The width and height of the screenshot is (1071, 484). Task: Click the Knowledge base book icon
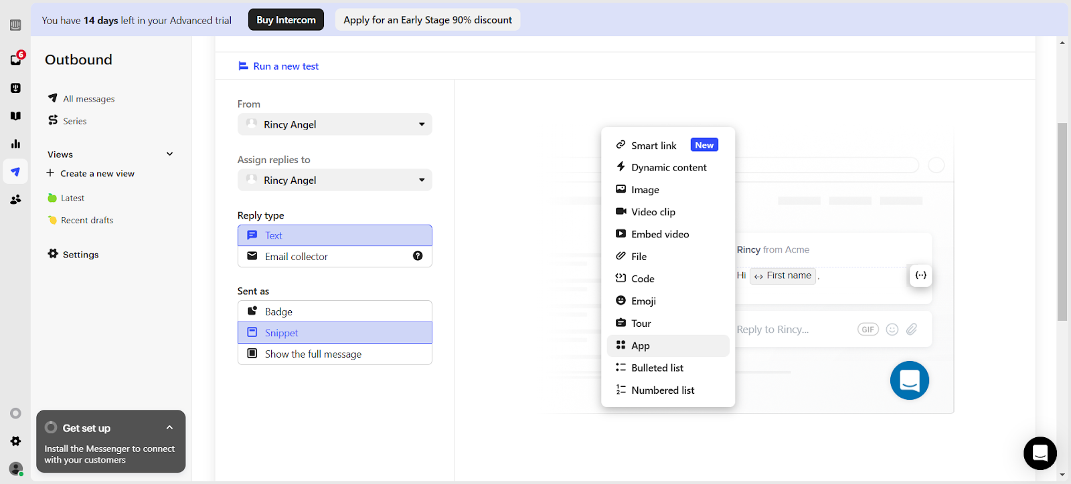[x=15, y=116]
